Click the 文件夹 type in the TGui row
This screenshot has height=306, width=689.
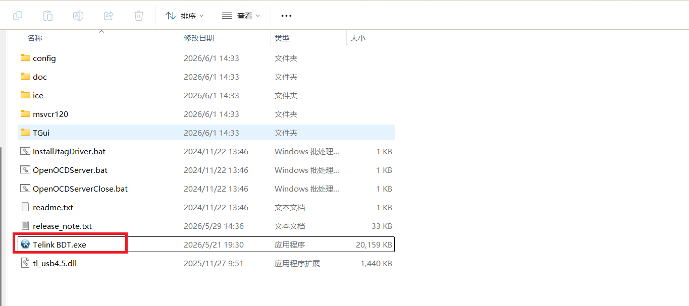pyautogui.click(x=286, y=133)
